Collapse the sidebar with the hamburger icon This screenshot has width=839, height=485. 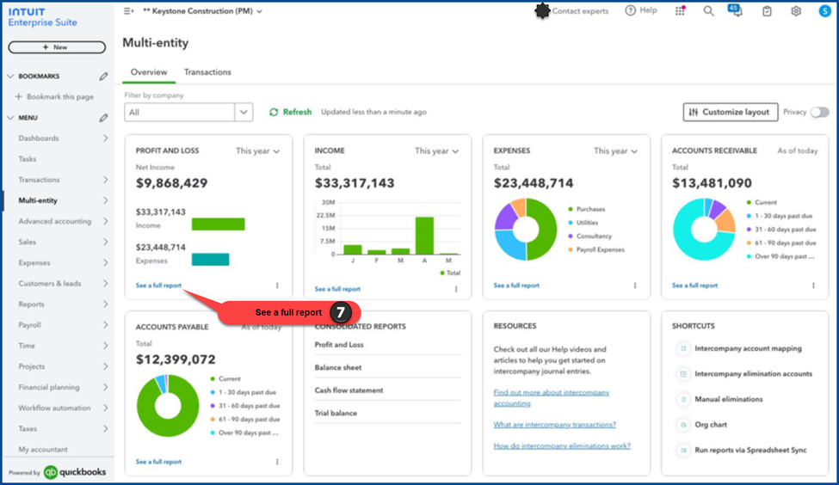[128, 10]
